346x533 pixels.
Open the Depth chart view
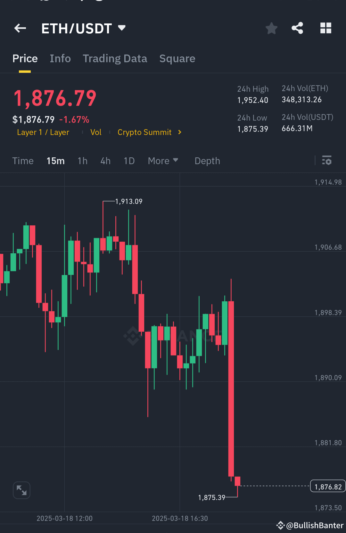click(x=207, y=161)
